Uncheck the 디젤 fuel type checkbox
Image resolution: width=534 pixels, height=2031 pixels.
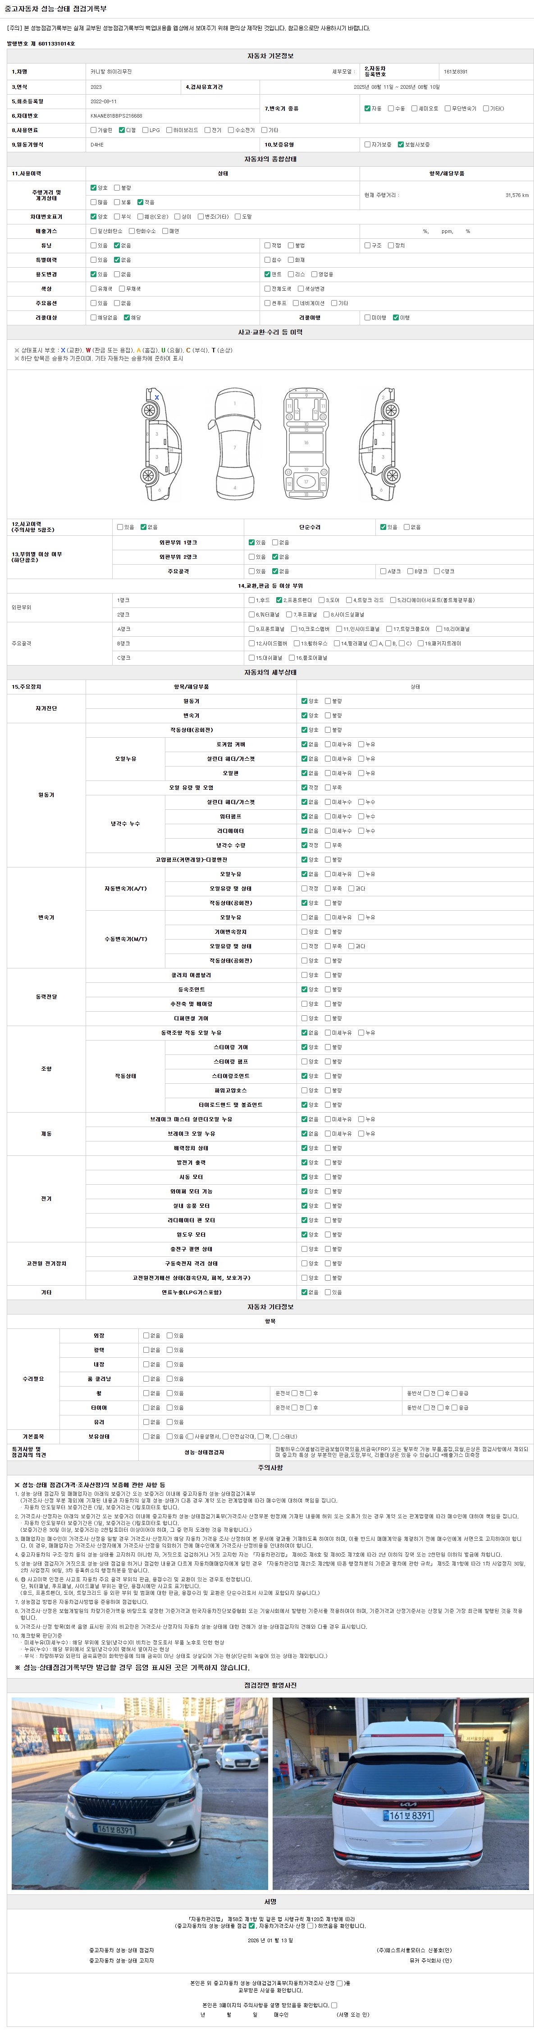point(122,130)
